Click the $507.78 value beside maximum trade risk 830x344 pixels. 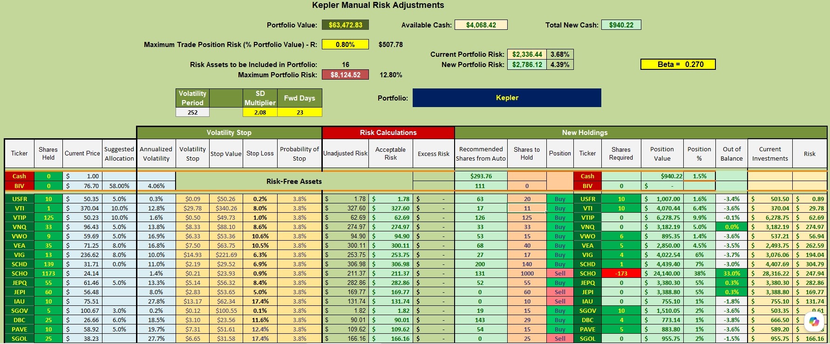click(390, 45)
